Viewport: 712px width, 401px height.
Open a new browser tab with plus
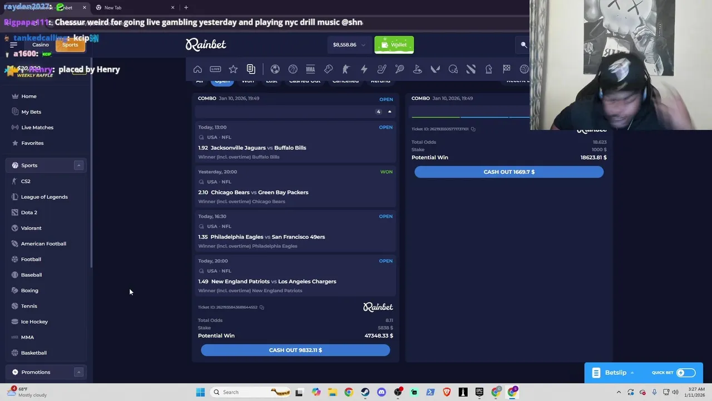186,7
